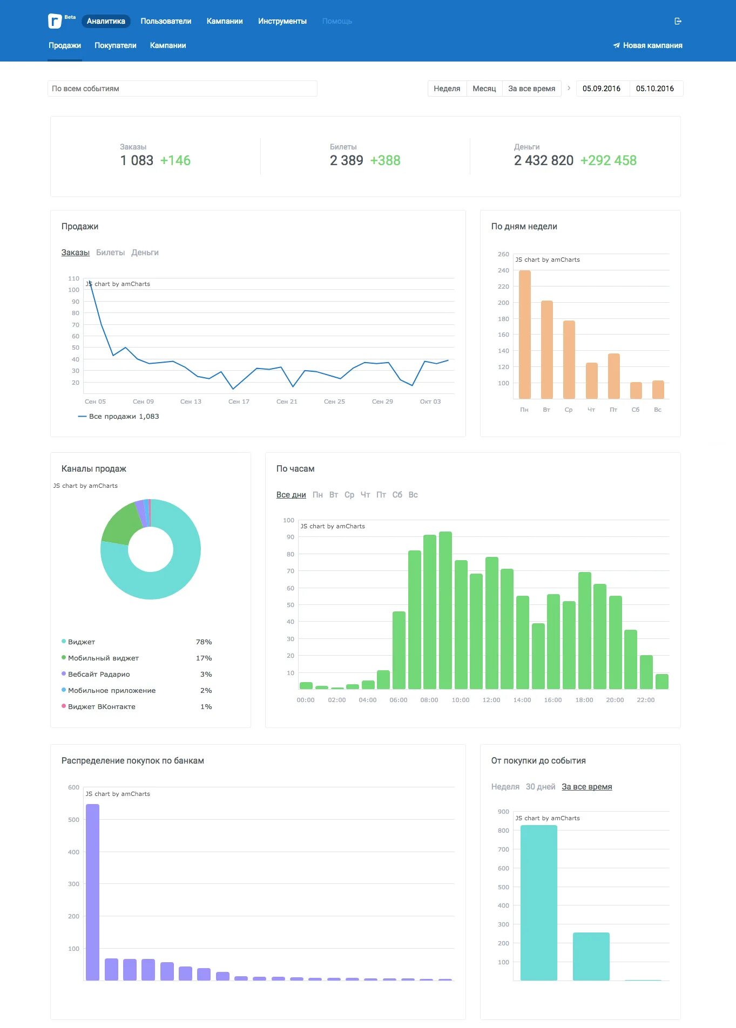Image resolution: width=736 pixels, height=1028 pixels.
Task: Open the Кампании top menu
Action: [225, 21]
